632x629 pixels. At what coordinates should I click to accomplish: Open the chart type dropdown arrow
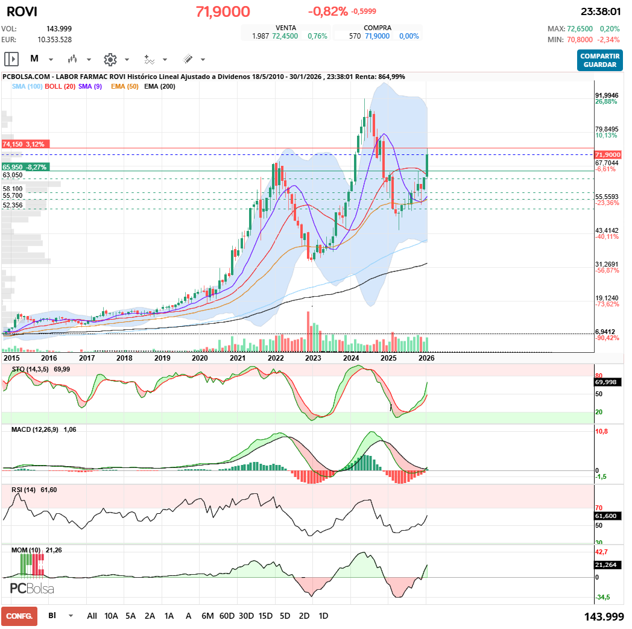click(x=89, y=60)
